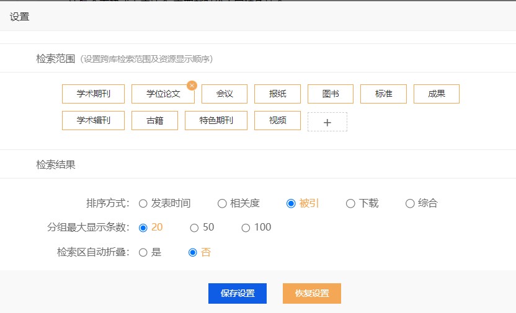Remove 学位论文 using the orange x icon

[x=192, y=86]
